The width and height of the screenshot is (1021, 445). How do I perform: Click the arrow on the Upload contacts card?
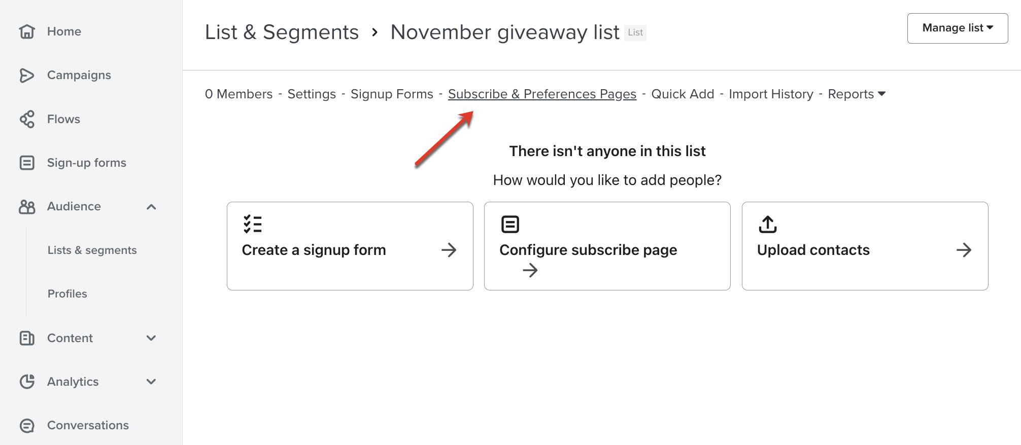[965, 250]
